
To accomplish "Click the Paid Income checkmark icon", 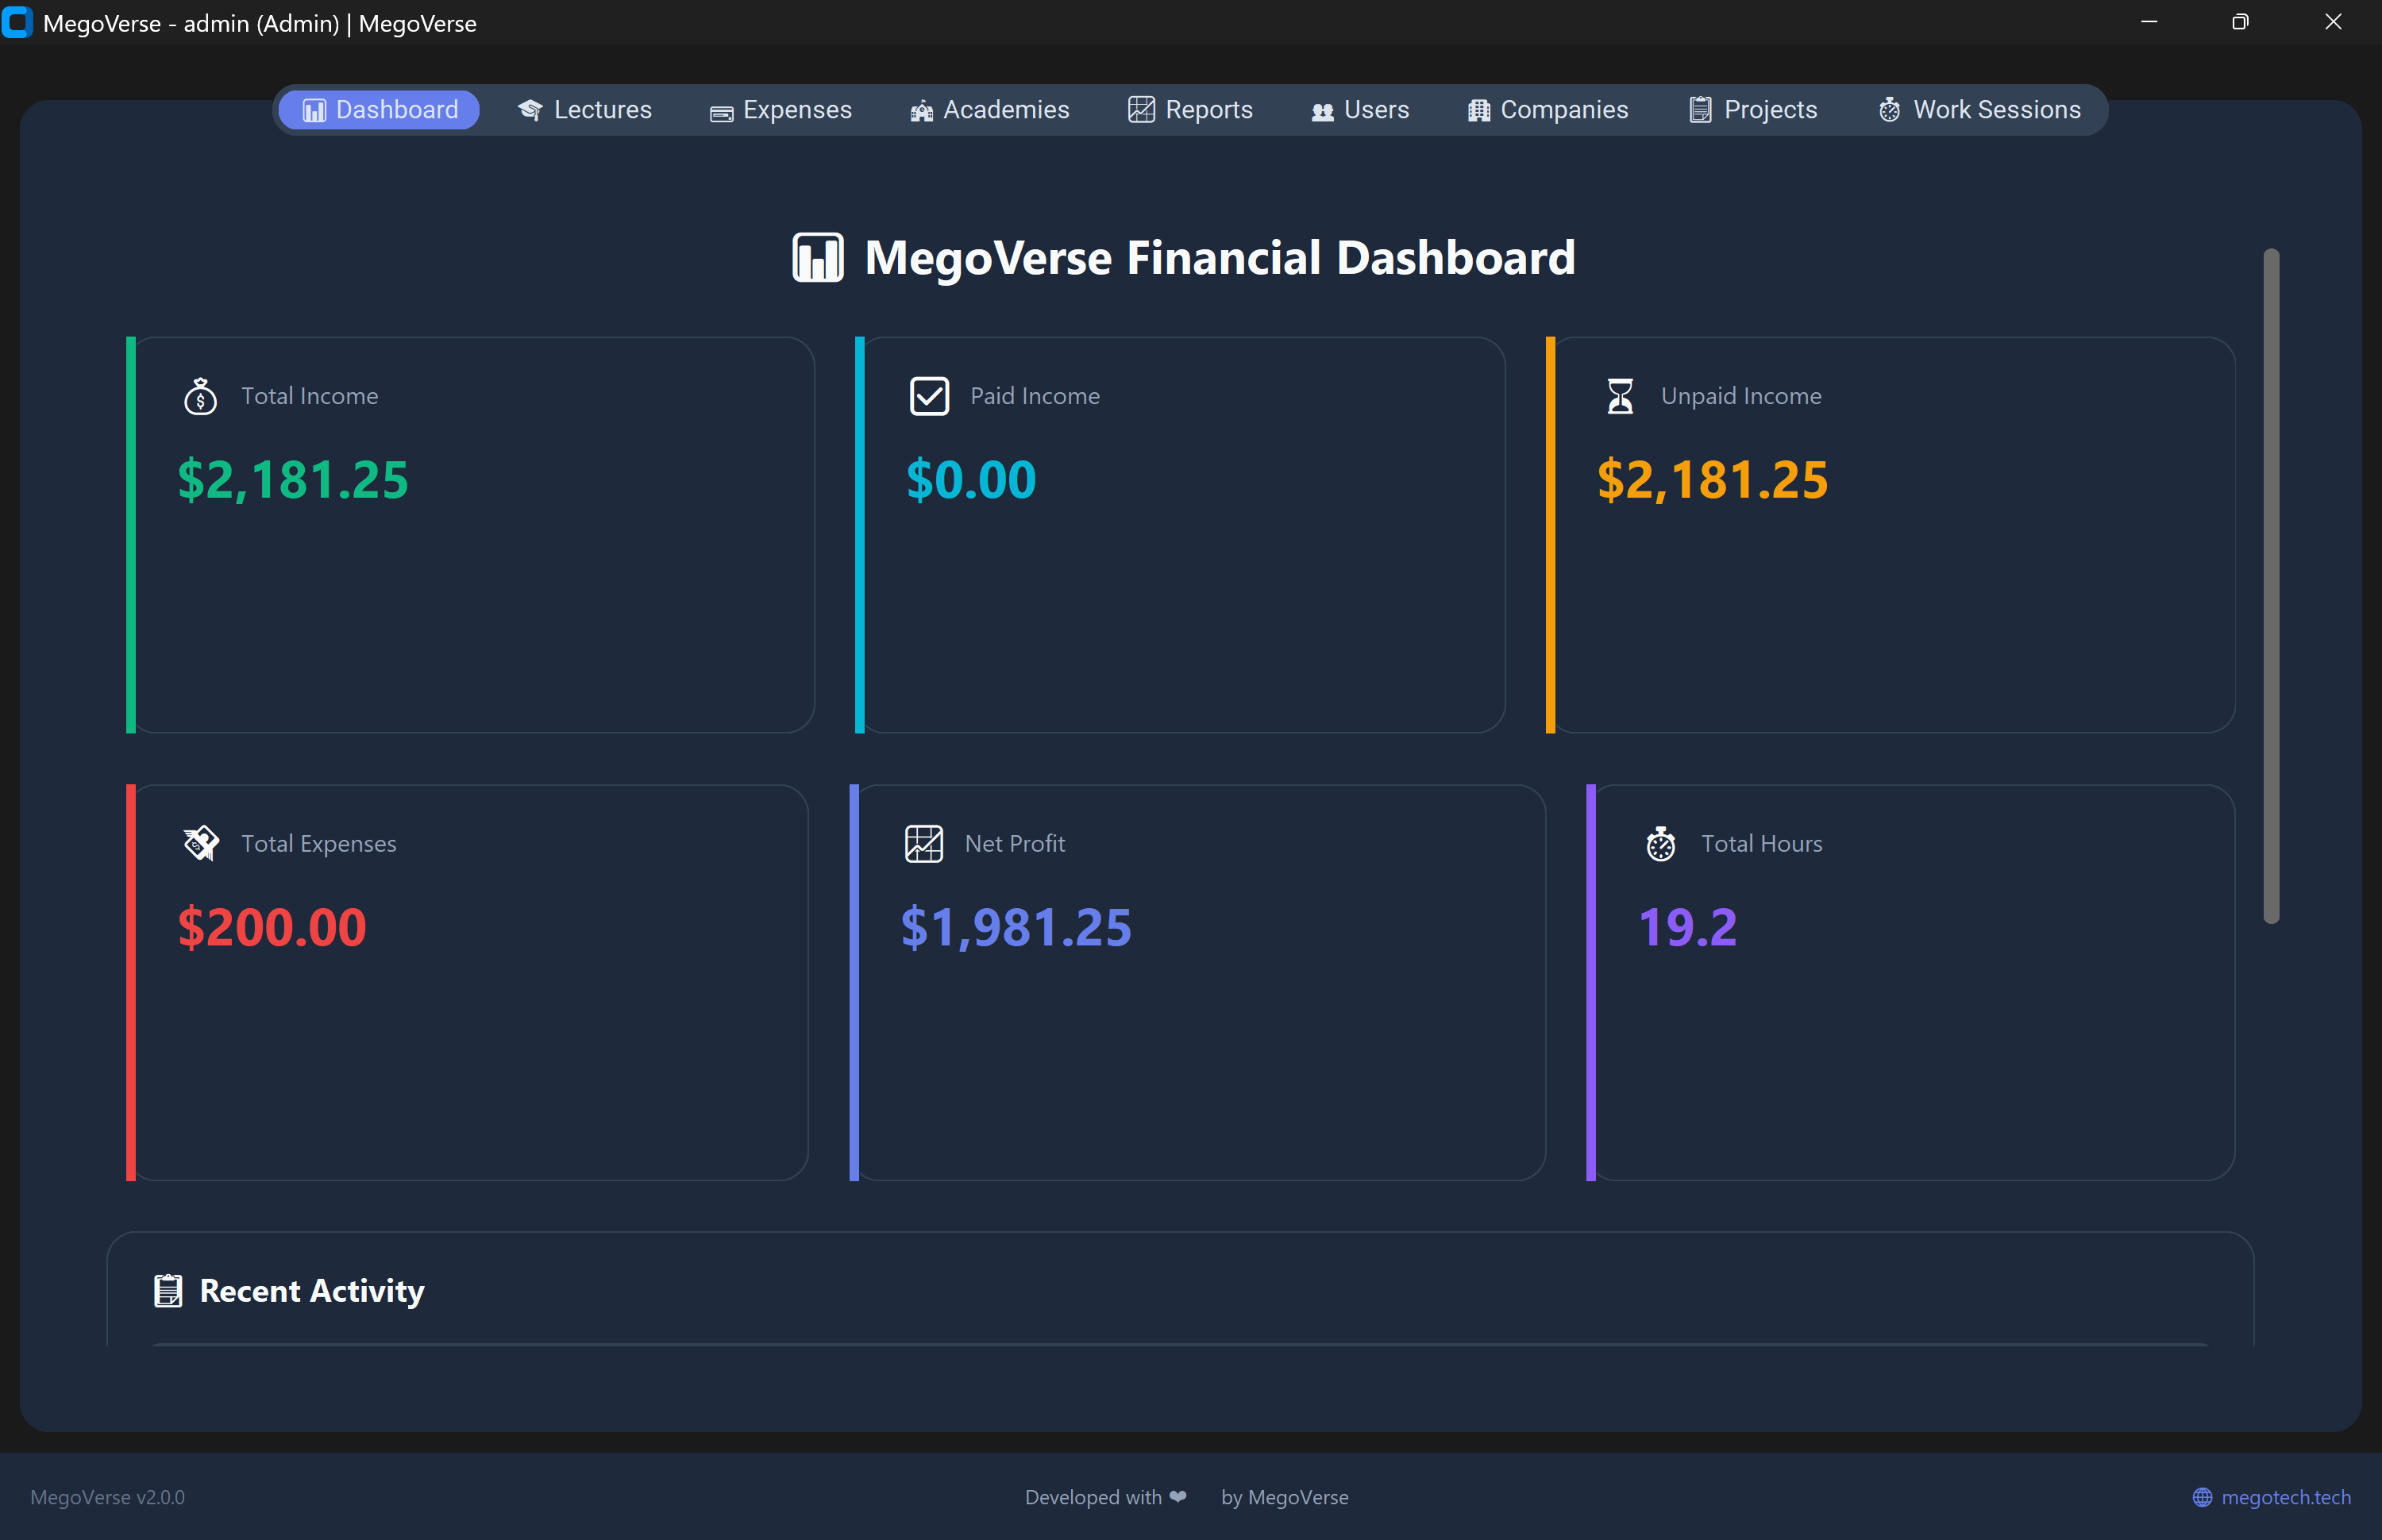I will [929, 395].
